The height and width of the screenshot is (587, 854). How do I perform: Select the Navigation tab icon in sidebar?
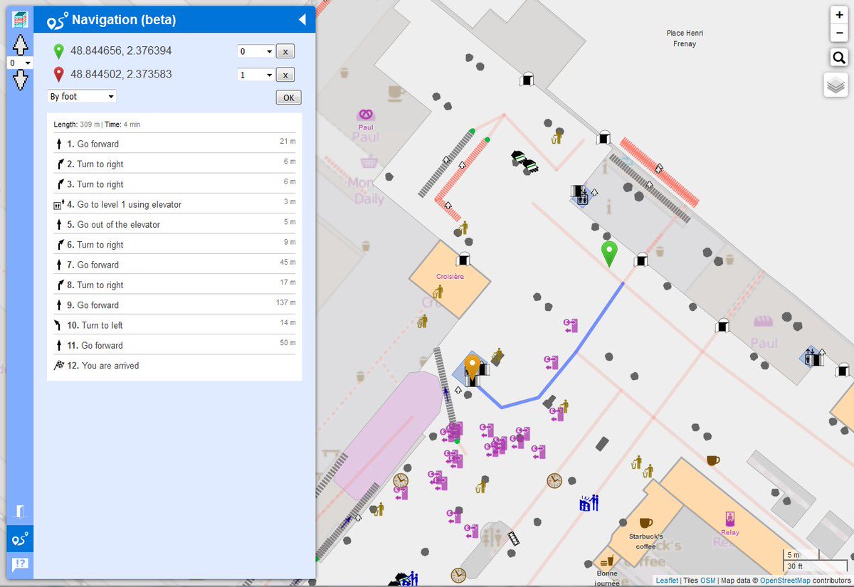(20, 539)
